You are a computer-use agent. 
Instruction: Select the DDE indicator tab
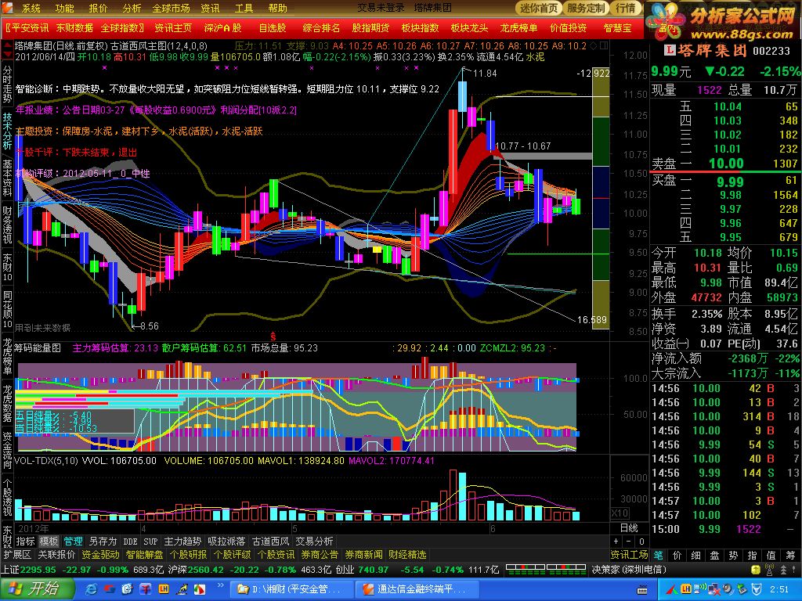(x=131, y=542)
